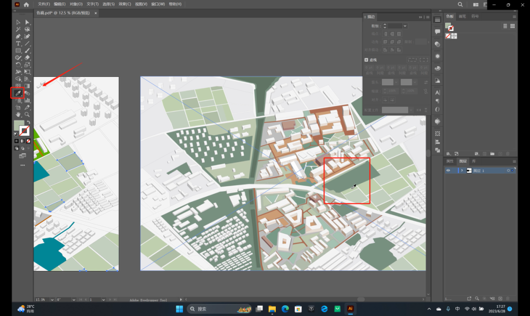Collapse the 描边 panel with double arrows

(x=421, y=17)
